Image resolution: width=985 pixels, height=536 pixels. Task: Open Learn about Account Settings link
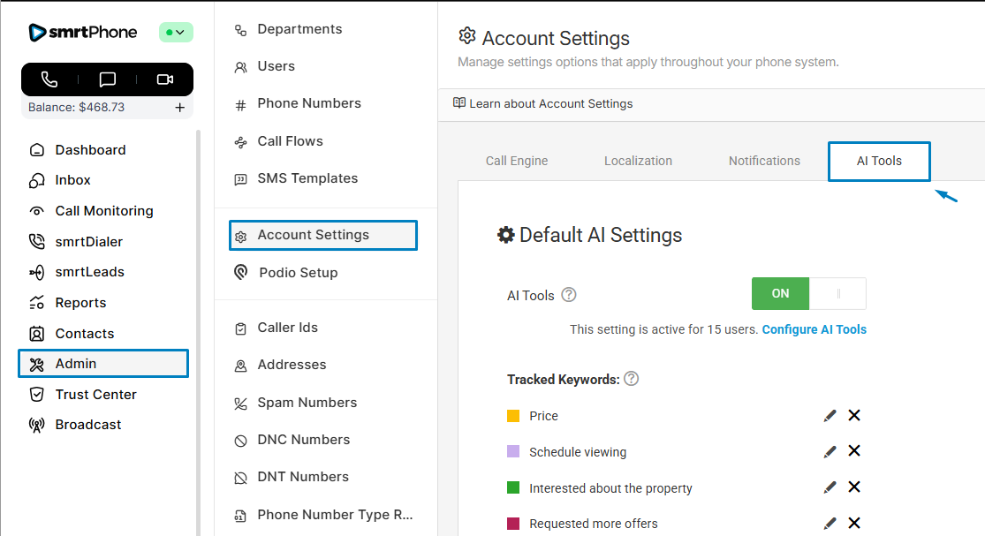pyautogui.click(x=550, y=103)
